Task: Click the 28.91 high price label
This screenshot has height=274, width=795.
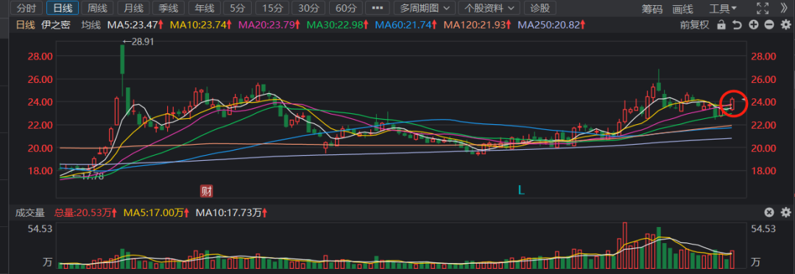Action: [138, 41]
